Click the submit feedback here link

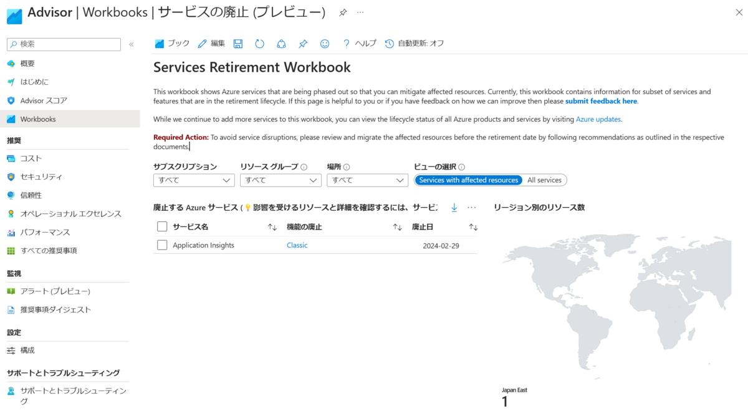coord(601,101)
